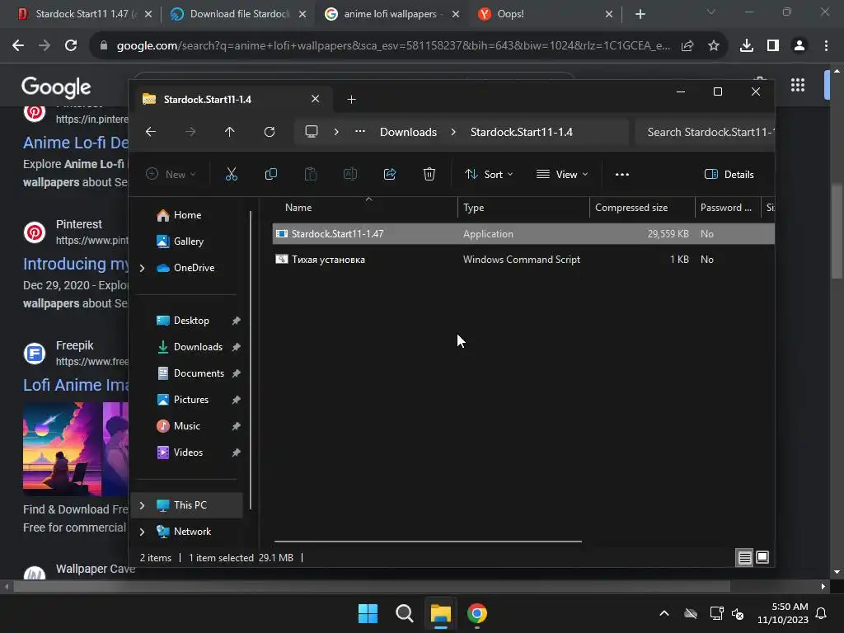Select the Тихая установка script file
Image resolution: width=844 pixels, height=633 pixels.
click(x=523, y=260)
